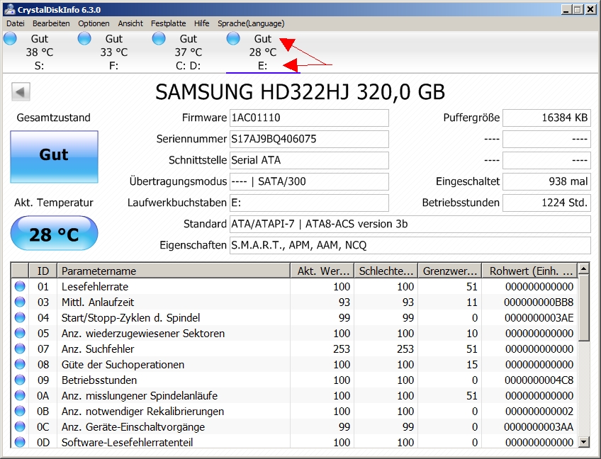The width and height of the screenshot is (601, 459).
Task: Click status orb of row ID 09
Action: (x=20, y=380)
